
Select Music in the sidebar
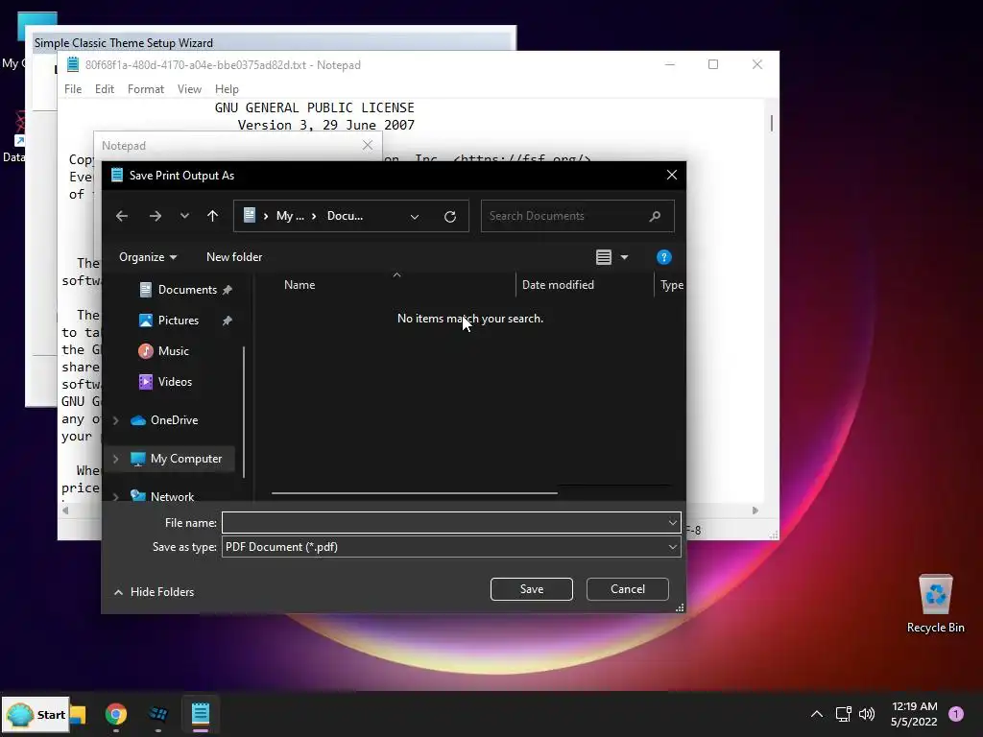click(x=173, y=351)
